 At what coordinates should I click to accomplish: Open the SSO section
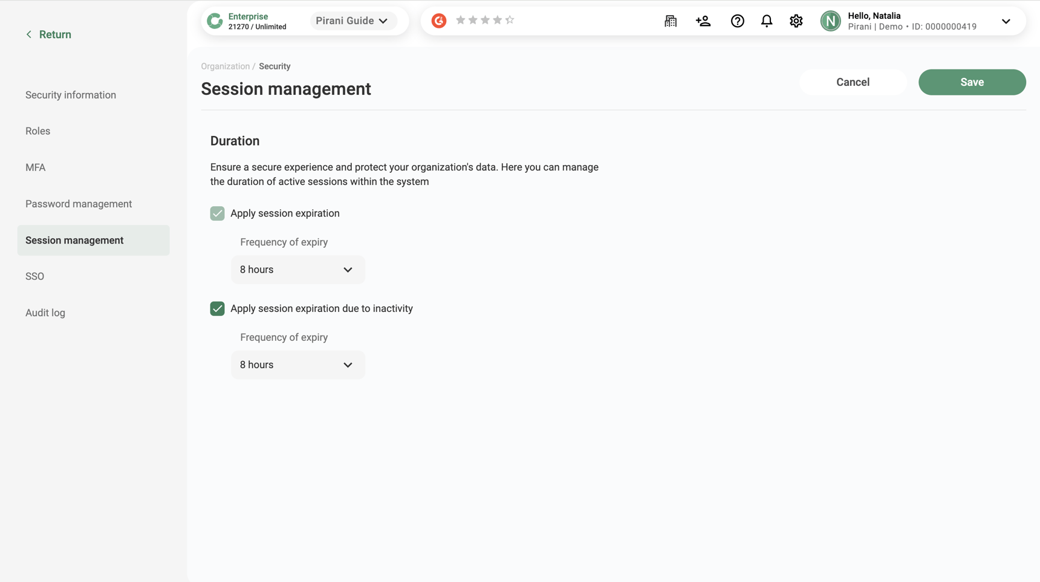[34, 276]
